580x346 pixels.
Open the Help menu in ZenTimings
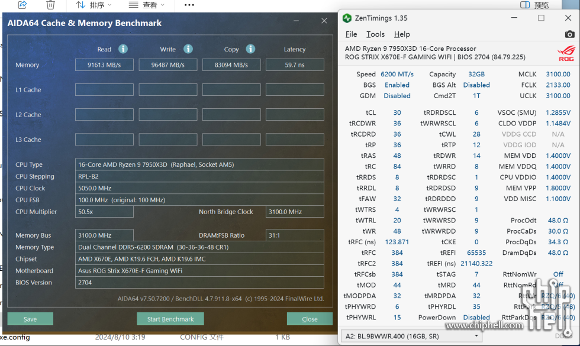[402, 34]
